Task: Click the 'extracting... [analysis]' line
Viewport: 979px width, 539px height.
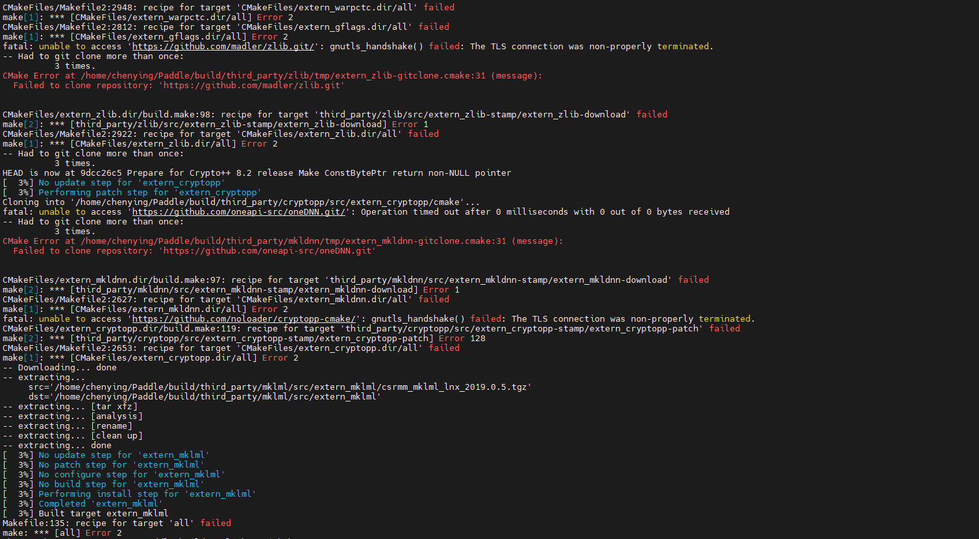Action: pos(73,416)
